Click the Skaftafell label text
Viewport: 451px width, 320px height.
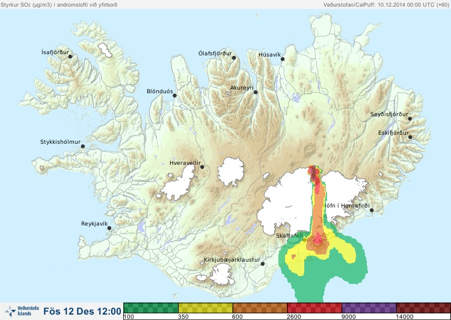click(289, 235)
